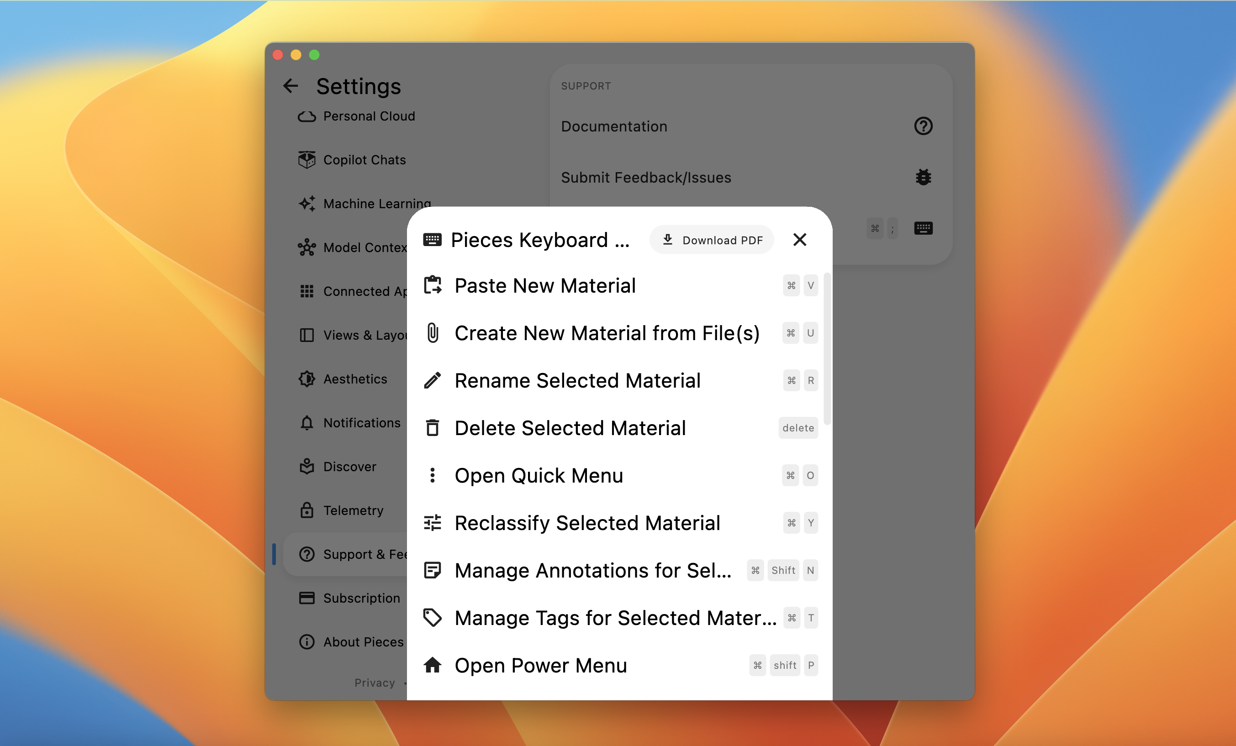Select the Paste New Material shortcut row
The height and width of the screenshot is (746, 1236).
point(620,285)
